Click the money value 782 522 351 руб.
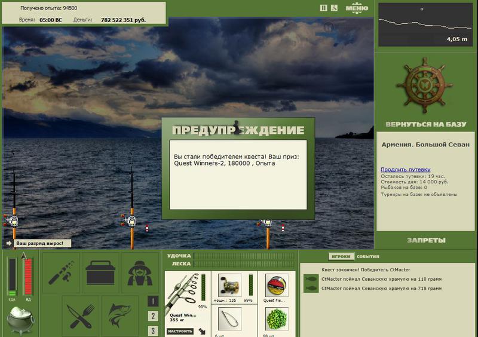The width and height of the screenshot is (478, 337). click(x=123, y=20)
